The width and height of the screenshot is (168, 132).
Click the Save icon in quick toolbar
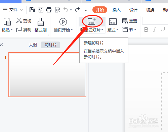(x=32, y=10)
